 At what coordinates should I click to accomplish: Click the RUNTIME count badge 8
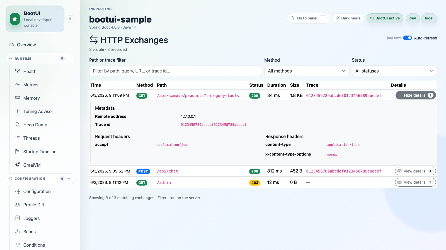[x=62, y=58]
